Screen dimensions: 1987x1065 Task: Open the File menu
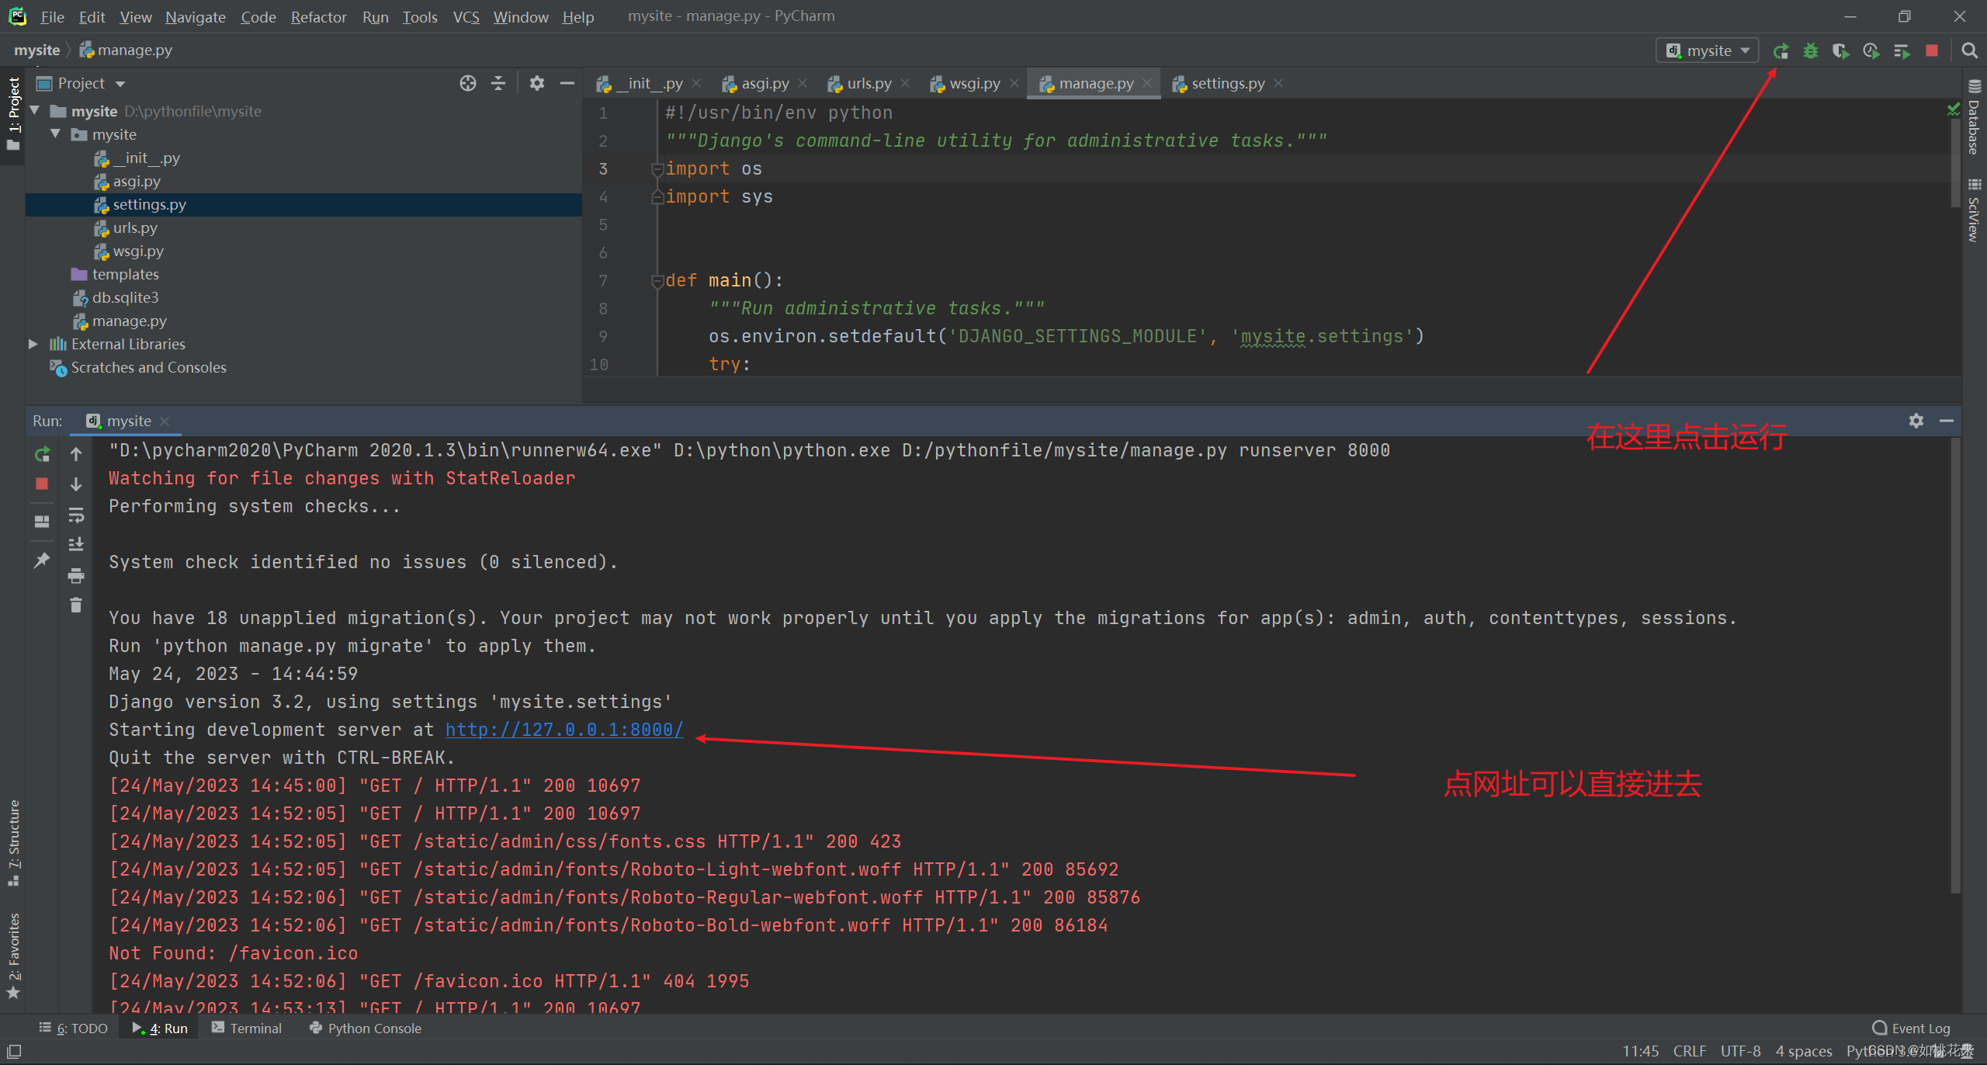point(52,16)
